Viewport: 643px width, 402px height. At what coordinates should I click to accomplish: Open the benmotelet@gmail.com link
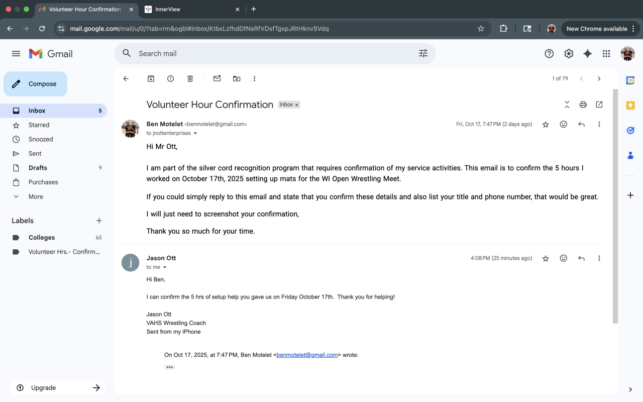307,355
